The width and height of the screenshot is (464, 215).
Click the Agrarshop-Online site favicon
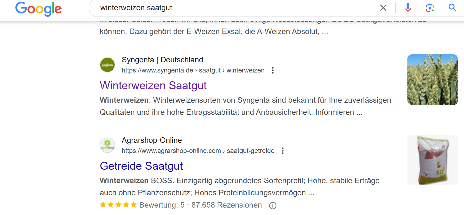coord(107,145)
